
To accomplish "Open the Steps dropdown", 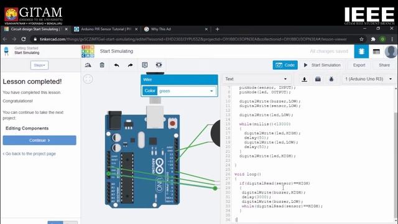I will point(39,65).
